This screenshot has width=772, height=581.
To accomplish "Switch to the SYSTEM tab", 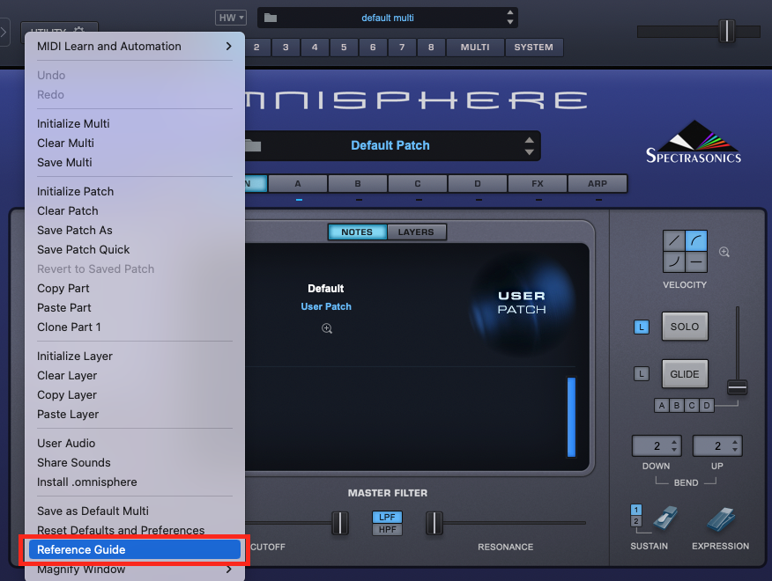I will (534, 48).
